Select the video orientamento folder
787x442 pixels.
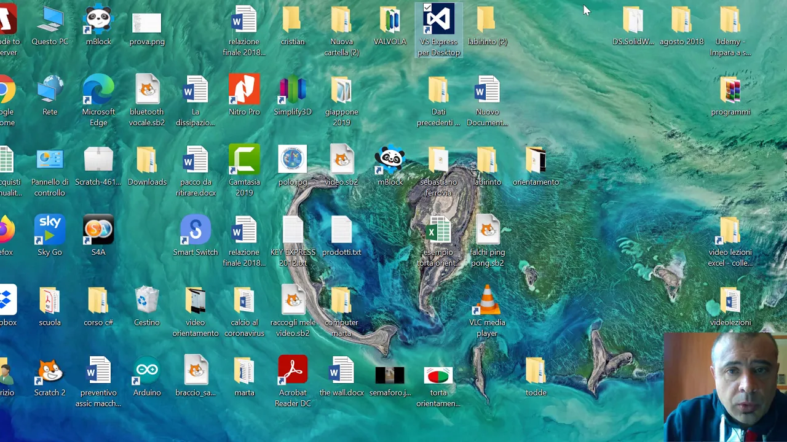click(196, 311)
